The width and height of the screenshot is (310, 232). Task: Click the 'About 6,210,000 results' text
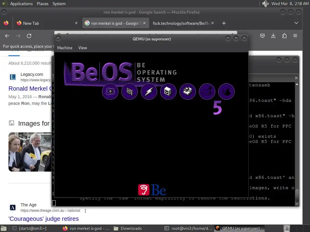click(x=30, y=63)
